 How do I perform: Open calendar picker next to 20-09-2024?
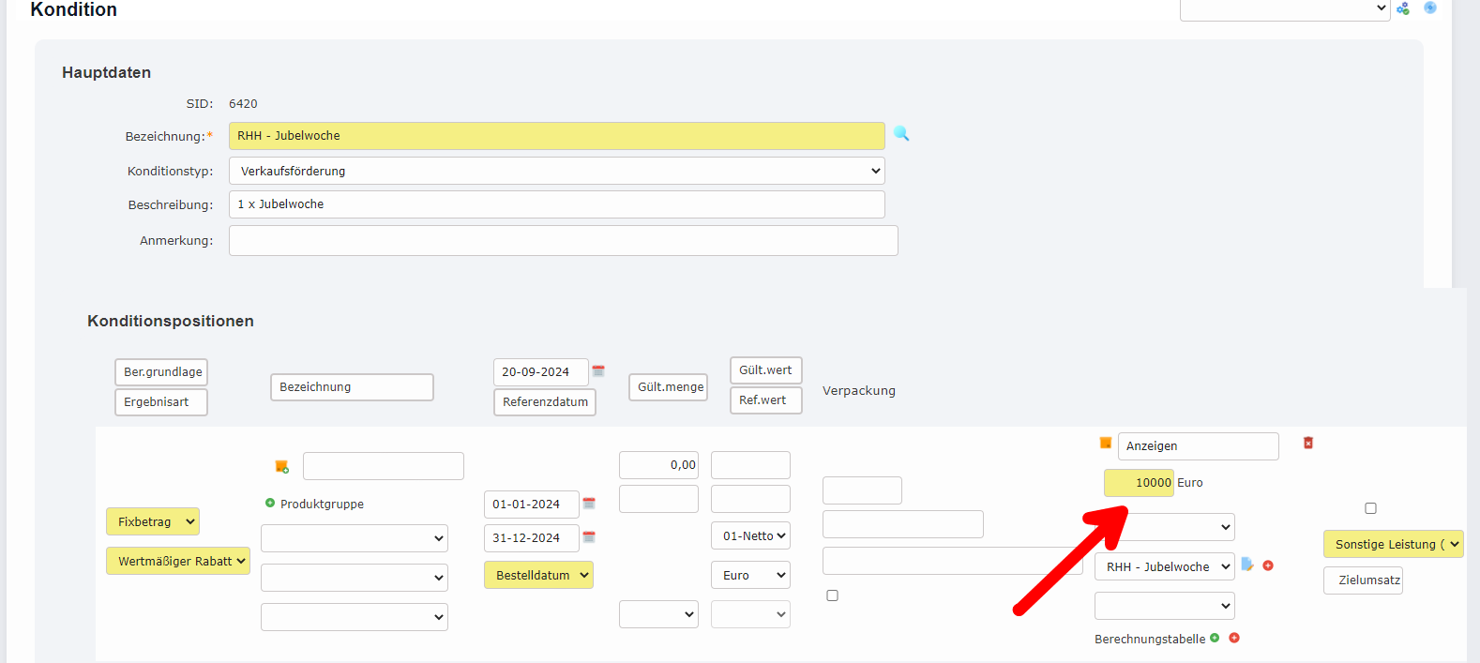(x=598, y=371)
